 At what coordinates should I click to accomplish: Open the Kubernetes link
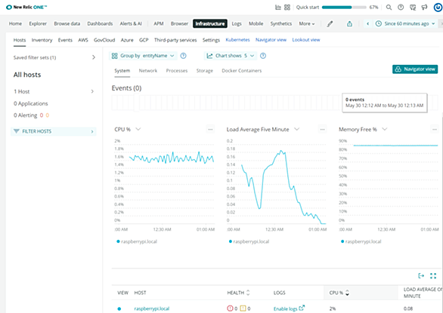[x=237, y=40]
